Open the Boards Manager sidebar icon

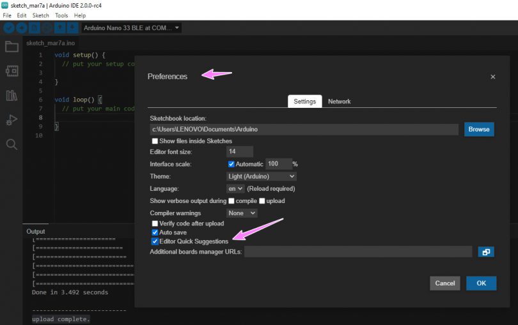(12, 71)
